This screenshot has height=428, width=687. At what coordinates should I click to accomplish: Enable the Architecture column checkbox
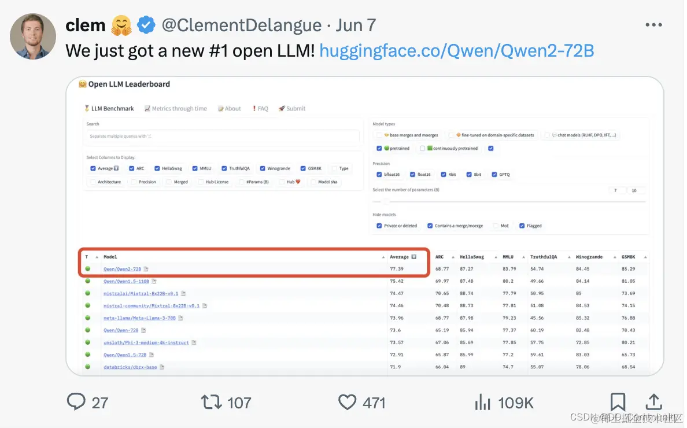point(93,182)
